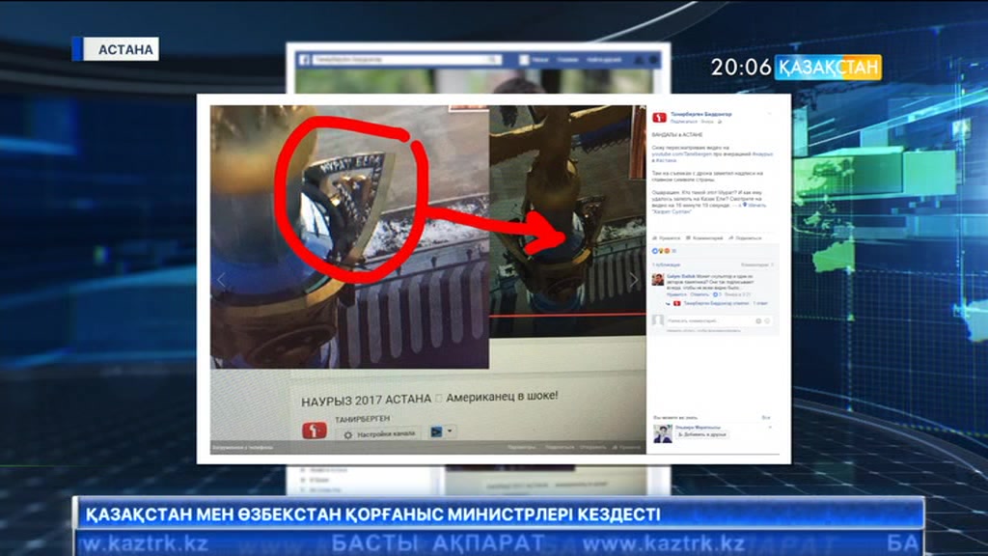Click the search magnifier icon in the Facebook top bar
Image resolution: width=988 pixels, height=556 pixels.
493,59
